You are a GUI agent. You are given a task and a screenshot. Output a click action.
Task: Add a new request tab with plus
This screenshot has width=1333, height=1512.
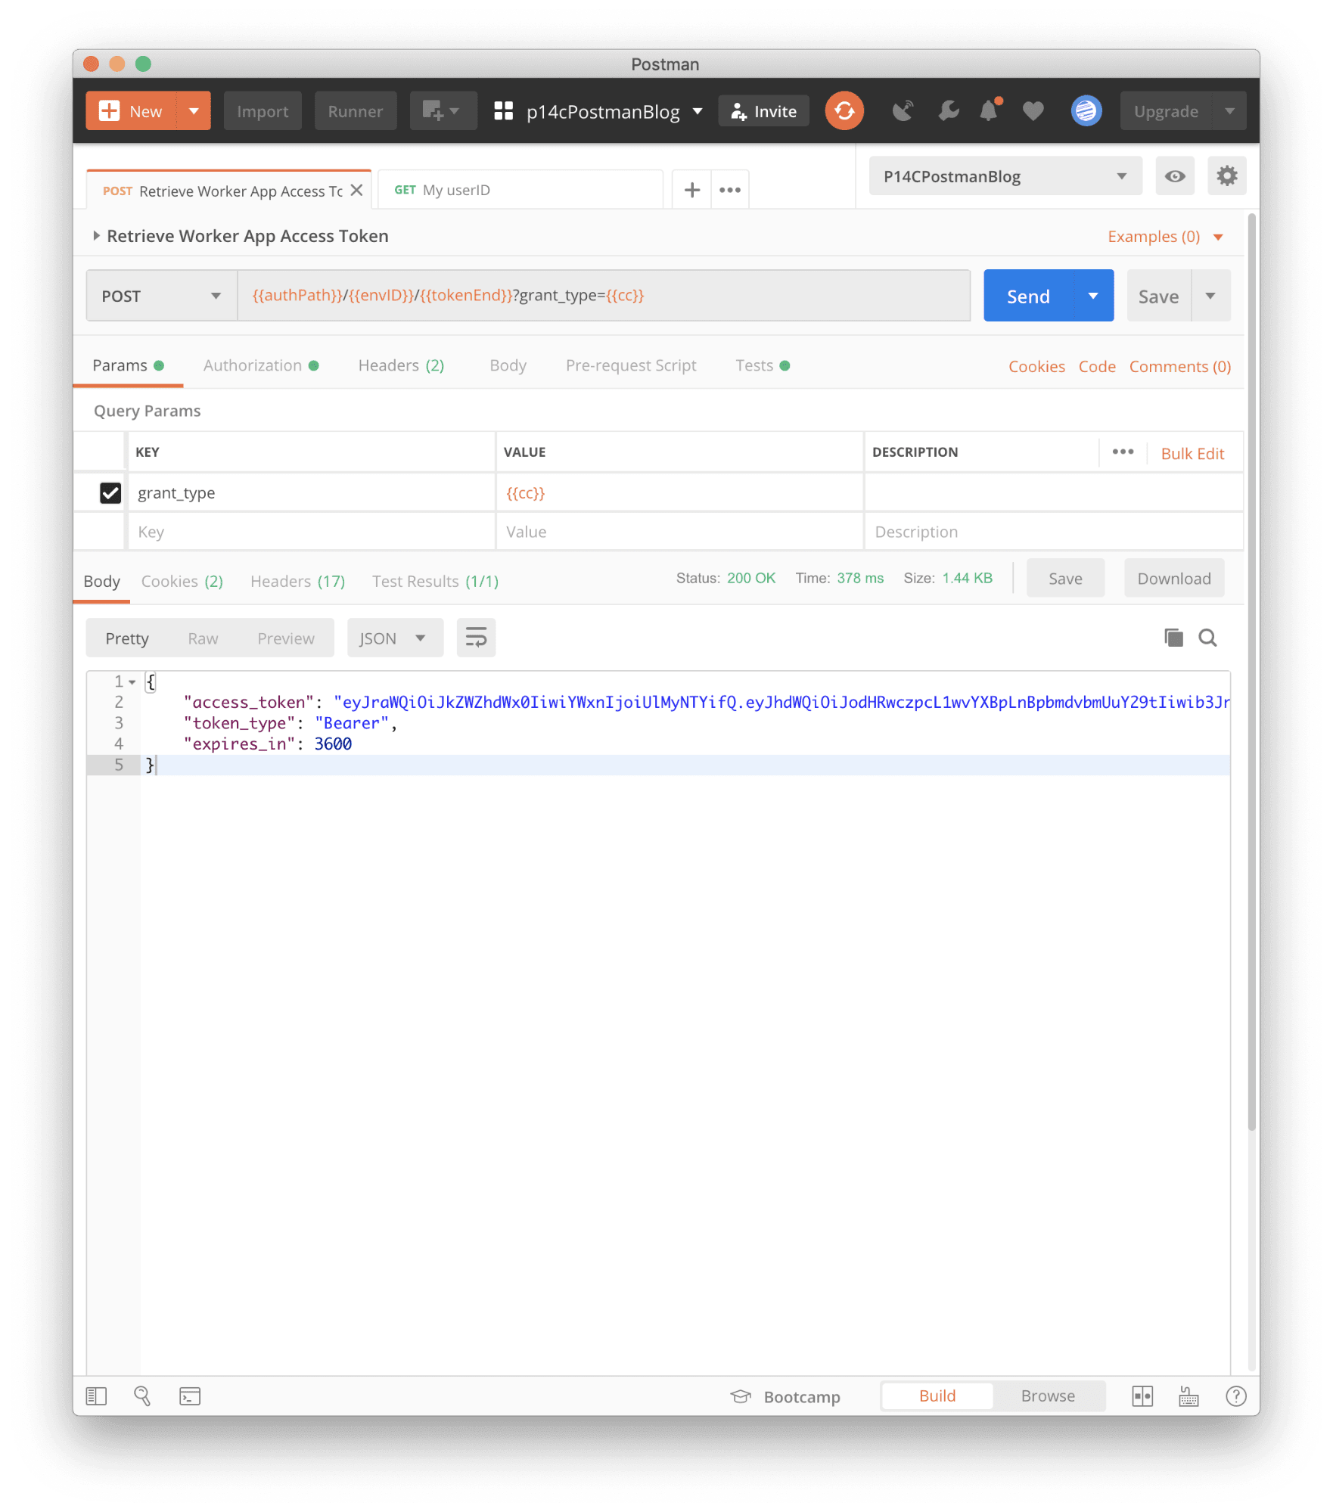click(691, 190)
